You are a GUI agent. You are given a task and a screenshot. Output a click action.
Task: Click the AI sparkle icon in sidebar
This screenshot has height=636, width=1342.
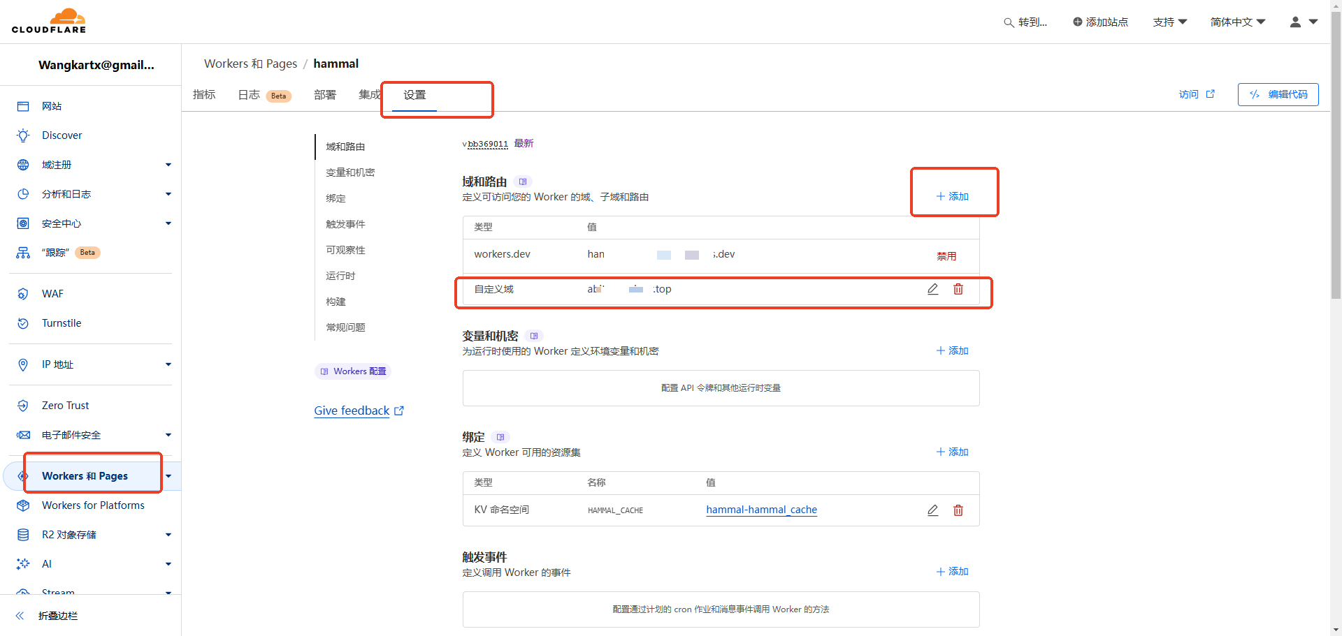click(23, 564)
